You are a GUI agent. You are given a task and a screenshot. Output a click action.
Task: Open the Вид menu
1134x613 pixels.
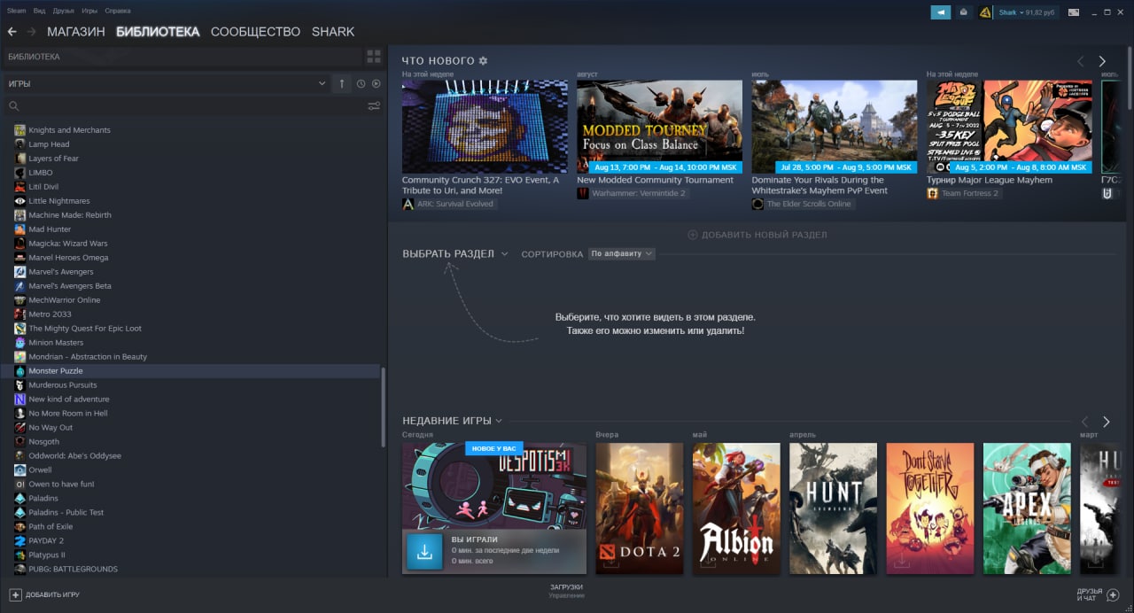click(x=40, y=12)
